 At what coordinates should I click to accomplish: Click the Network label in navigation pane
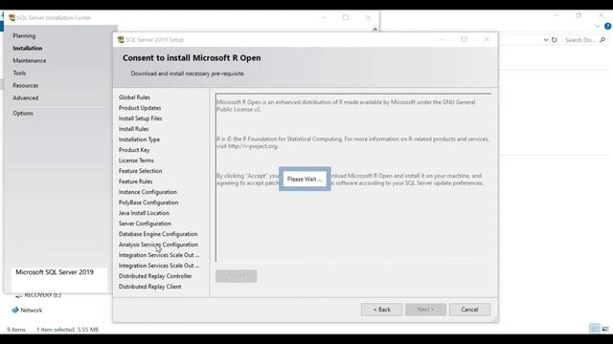(x=32, y=310)
